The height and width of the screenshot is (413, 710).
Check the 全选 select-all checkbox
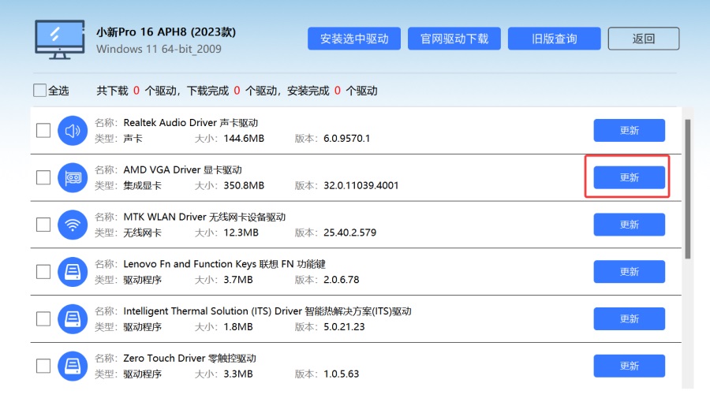point(40,91)
